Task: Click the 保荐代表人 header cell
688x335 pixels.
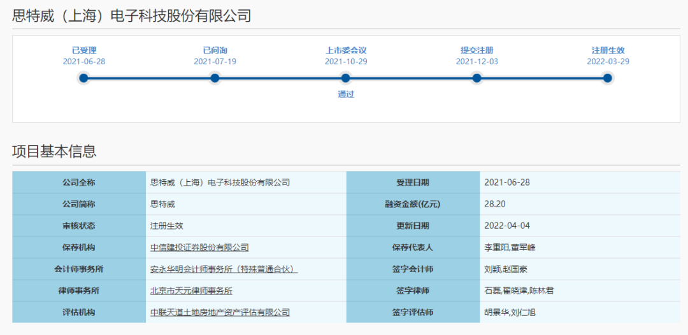Action: 413,247
